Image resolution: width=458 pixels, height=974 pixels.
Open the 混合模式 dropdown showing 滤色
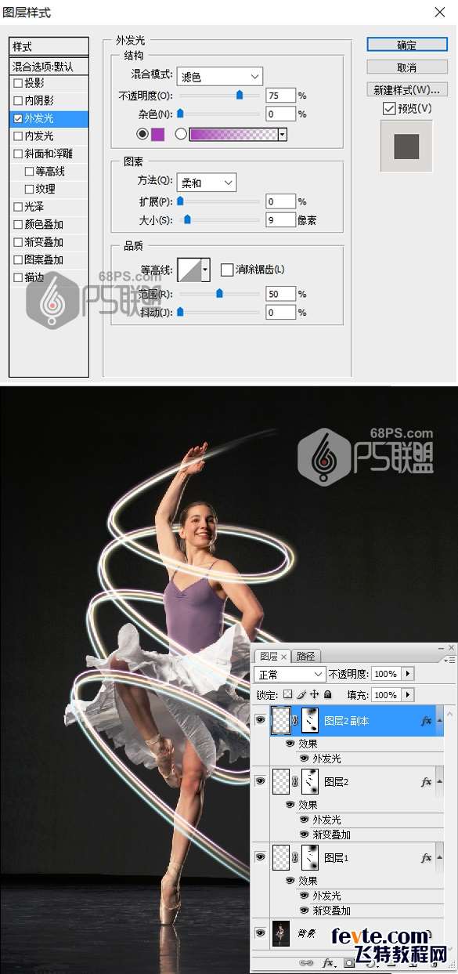tap(219, 76)
